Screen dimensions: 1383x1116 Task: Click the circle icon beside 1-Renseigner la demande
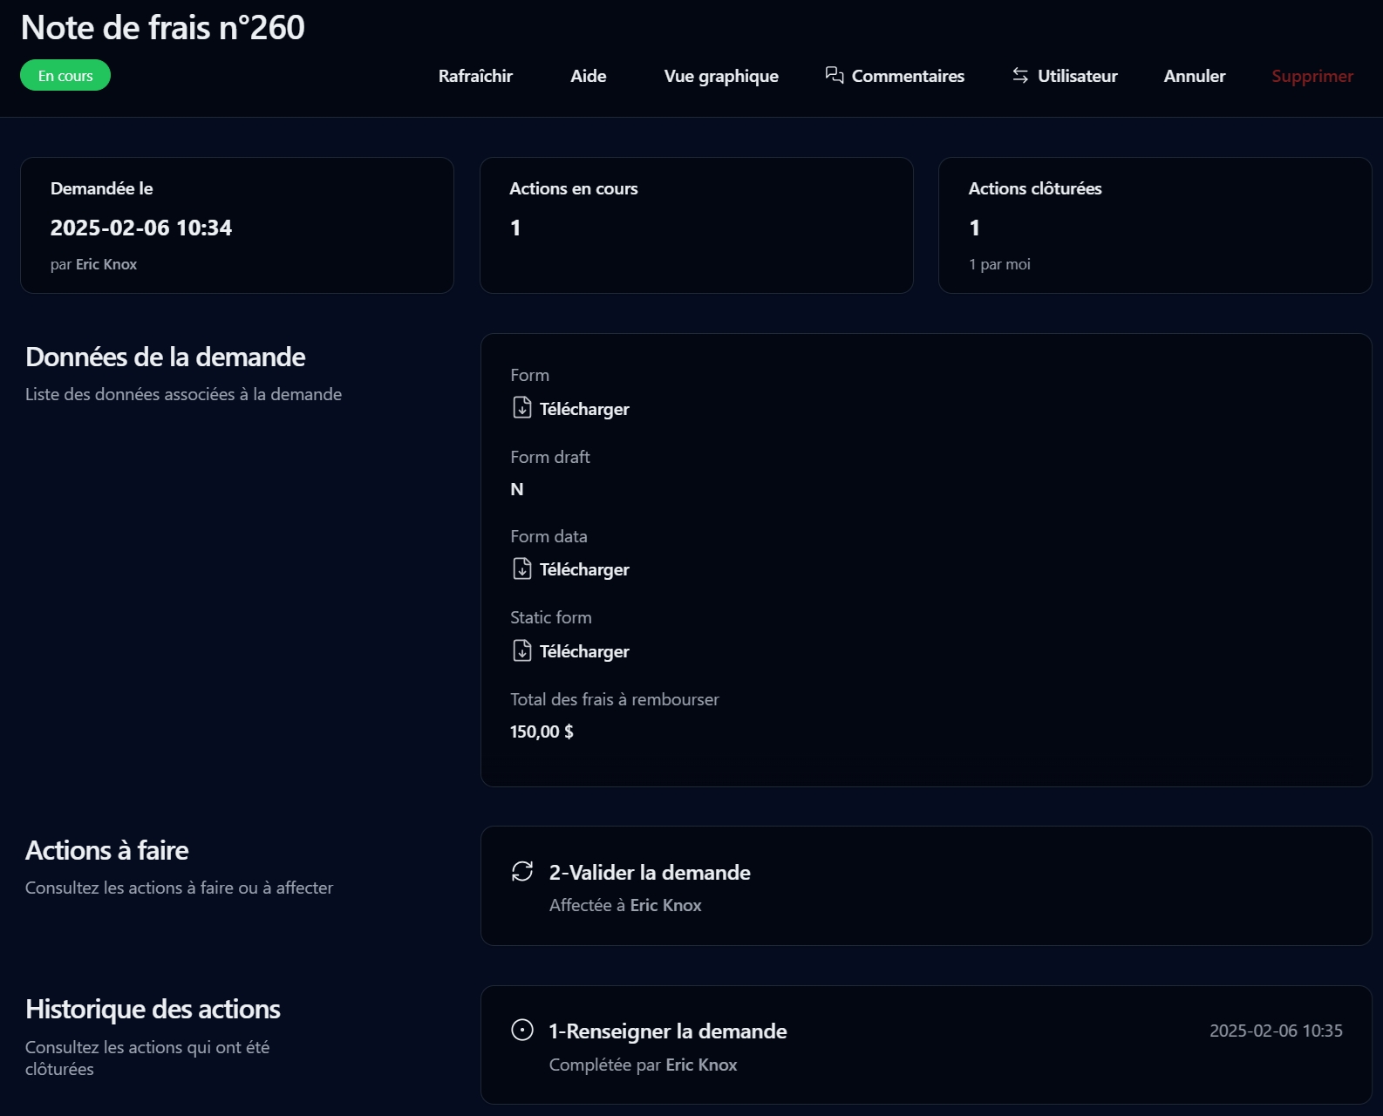pyautogui.click(x=522, y=1031)
